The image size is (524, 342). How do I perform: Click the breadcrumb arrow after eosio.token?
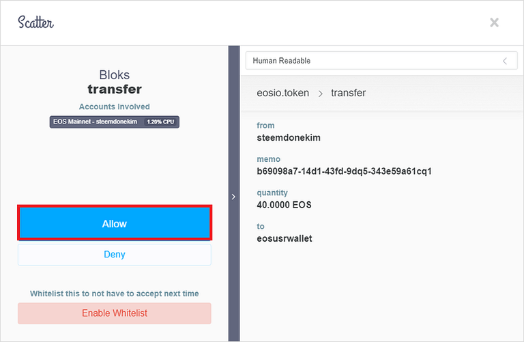click(x=320, y=93)
